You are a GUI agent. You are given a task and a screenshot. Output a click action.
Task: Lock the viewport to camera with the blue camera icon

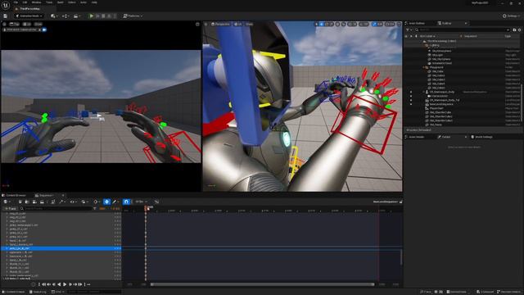tap(44, 29)
